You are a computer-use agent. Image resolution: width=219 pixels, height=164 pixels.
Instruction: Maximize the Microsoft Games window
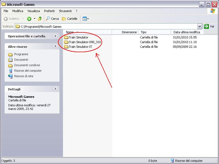pyautogui.click(x=208, y=4)
